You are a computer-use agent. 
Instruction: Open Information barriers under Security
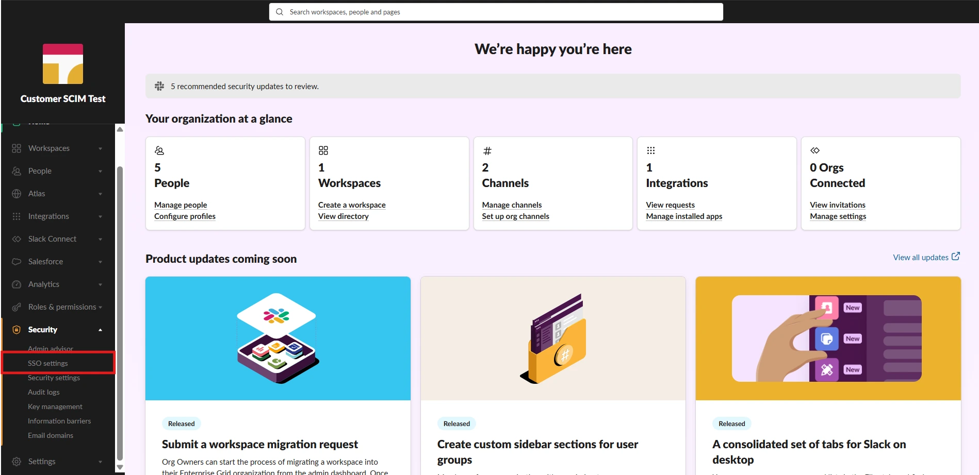point(59,421)
